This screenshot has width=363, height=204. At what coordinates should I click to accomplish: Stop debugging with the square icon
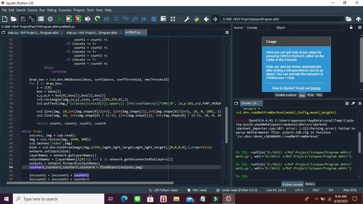[x=154, y=19]
